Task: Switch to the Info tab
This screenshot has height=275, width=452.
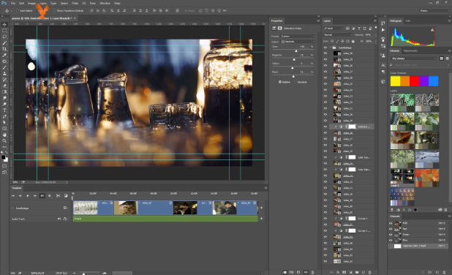Action: point(408,20)
